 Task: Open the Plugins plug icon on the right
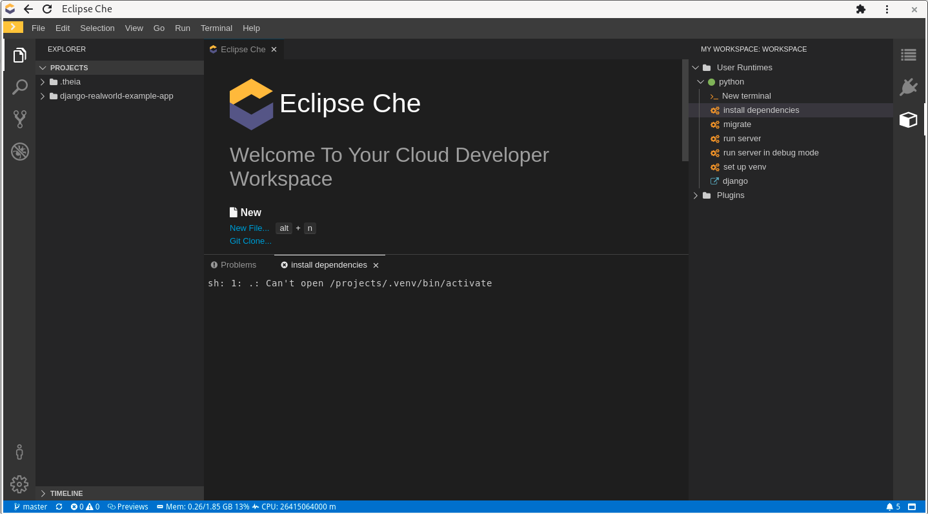point(908,87)
